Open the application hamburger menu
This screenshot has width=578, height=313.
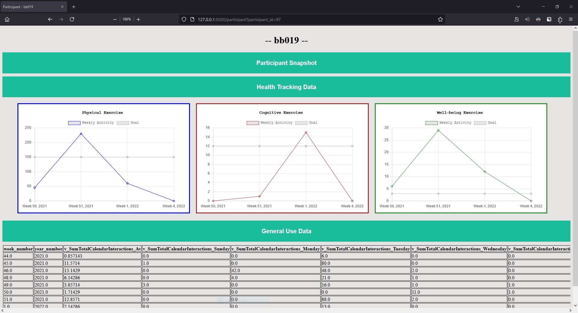[x=571, y=19]
